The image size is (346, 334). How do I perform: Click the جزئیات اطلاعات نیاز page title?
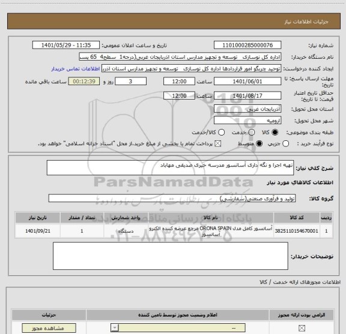point(306,22)
